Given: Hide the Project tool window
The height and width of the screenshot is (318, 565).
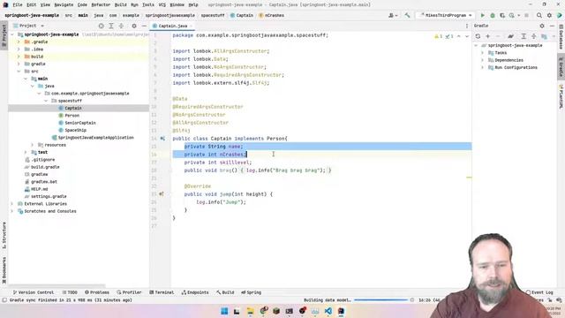Looking at the screenshot, I should (x=144, y=26).
